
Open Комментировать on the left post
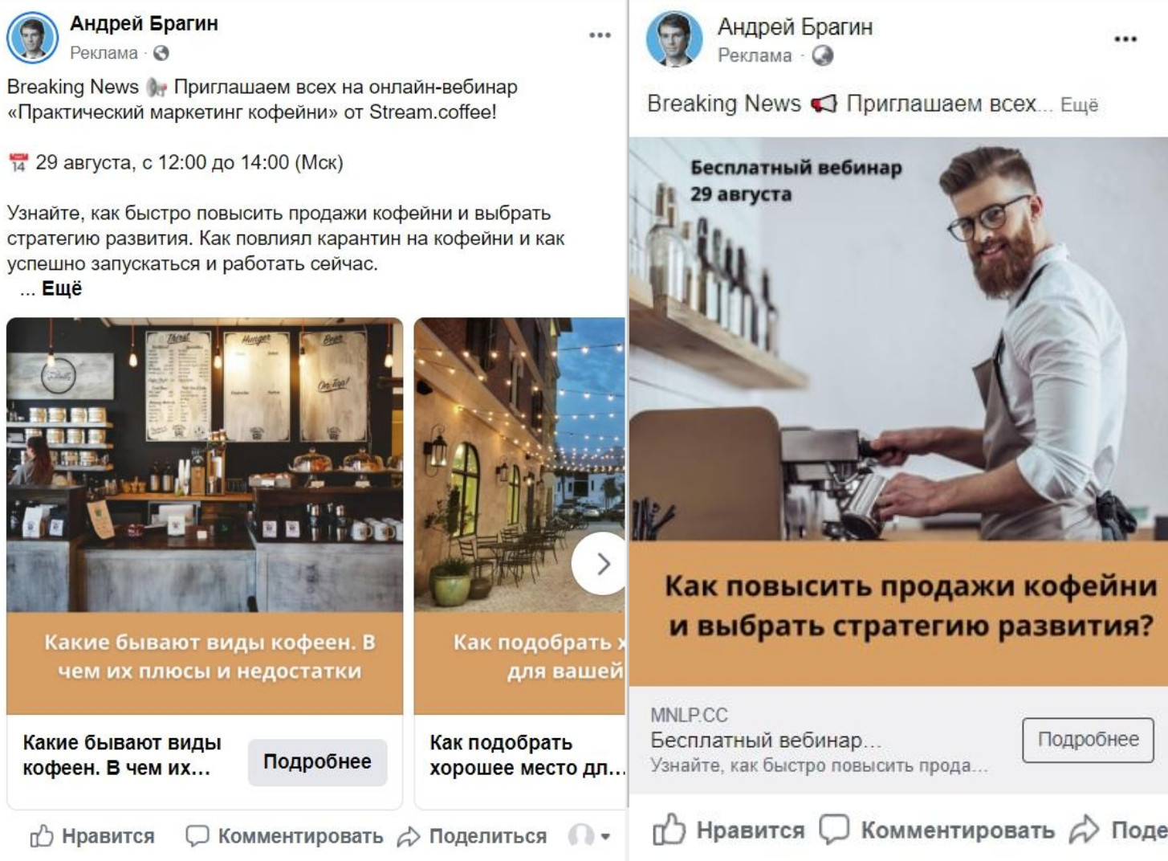tap(284, 836)
